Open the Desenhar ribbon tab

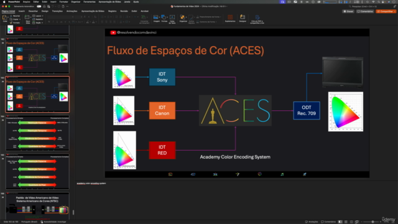pyautogui.click(x=33, y=11)
